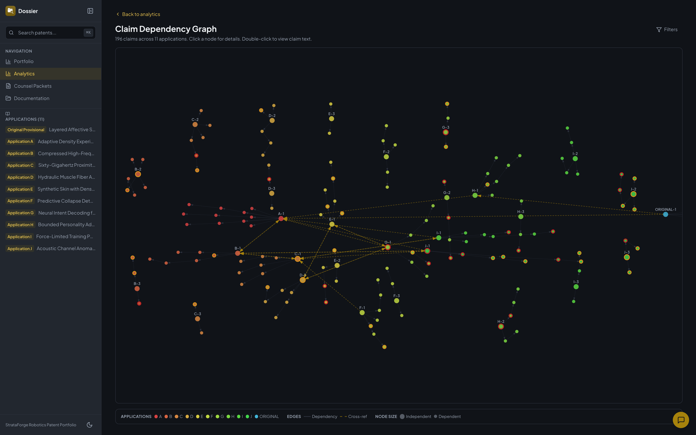Select Application B Compressed High-Freq row
The height and width of the screenshot is (435, 696).
[x=50, y=154]
